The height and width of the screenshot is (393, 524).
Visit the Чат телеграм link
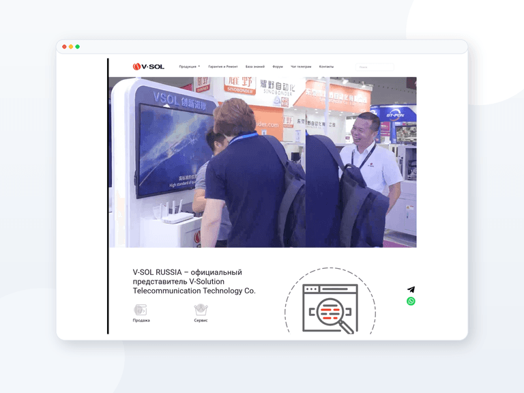point(301,66)
